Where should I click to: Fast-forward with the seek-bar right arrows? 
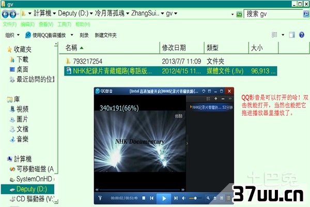(x=183, y=190)
